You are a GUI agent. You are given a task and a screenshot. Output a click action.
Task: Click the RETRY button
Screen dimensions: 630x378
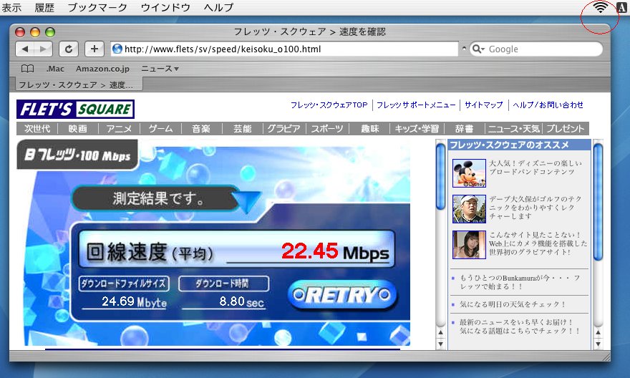(342, 295)
